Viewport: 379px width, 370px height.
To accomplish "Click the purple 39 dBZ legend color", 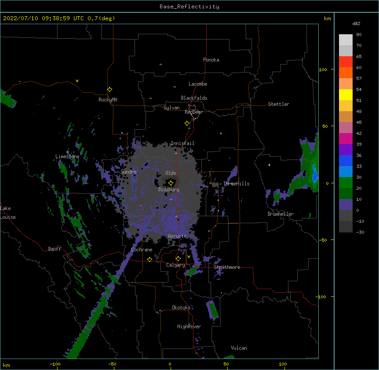I will (x=346, y=150).
